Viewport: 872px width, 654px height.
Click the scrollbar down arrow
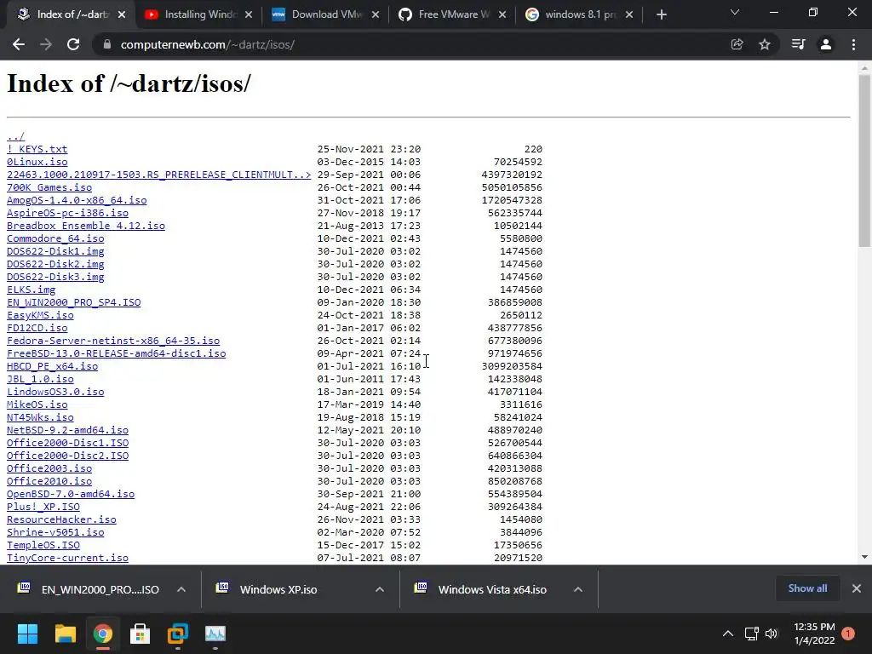864,557
